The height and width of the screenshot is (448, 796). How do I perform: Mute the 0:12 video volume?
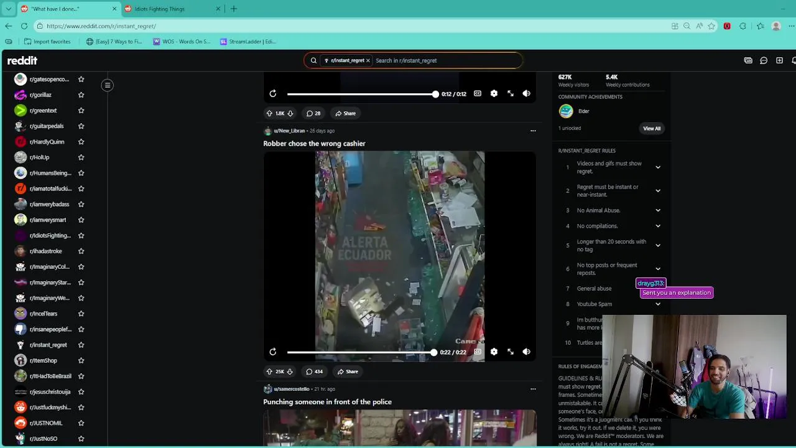coord(526,93)
